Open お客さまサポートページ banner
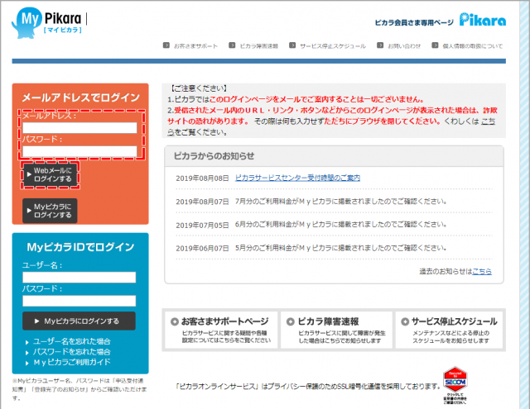 pyautogui.click(x=221, y=330)
